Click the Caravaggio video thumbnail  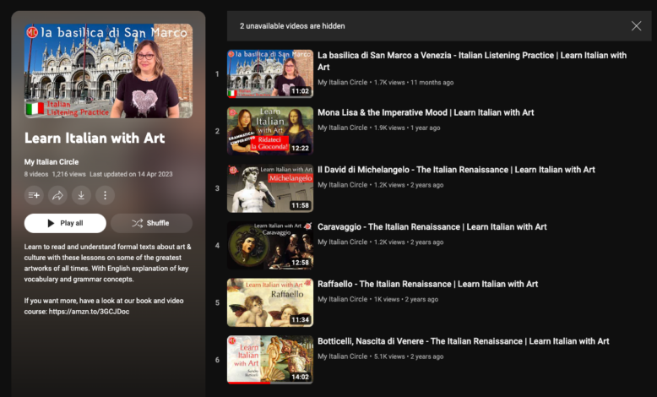click(269, 246)
